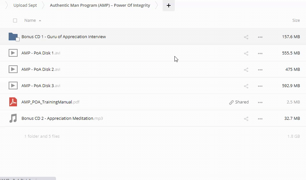This screenshot has width=306, height=180.
Task: Sort files by Name column
Action: pyautogui.click(x=30, y=20)
